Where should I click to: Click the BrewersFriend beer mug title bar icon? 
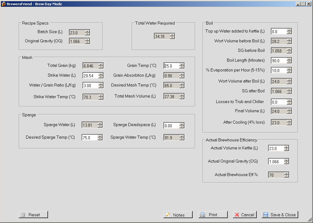pyautogui.click(x=4, y=4)
